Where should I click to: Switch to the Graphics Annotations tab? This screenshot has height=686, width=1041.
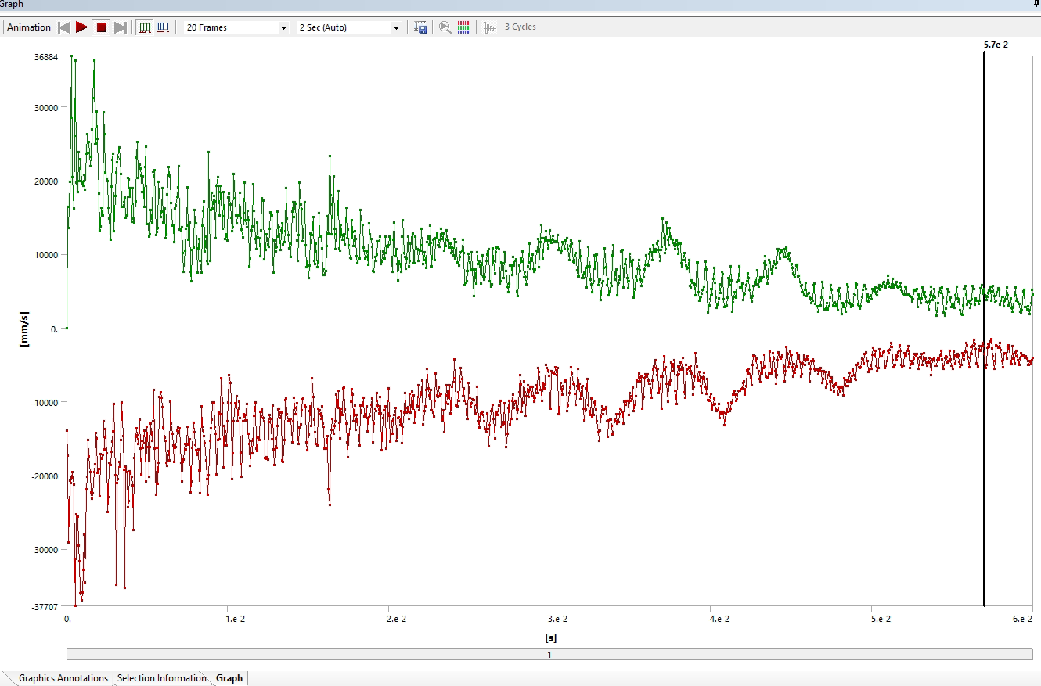(63, 678)
